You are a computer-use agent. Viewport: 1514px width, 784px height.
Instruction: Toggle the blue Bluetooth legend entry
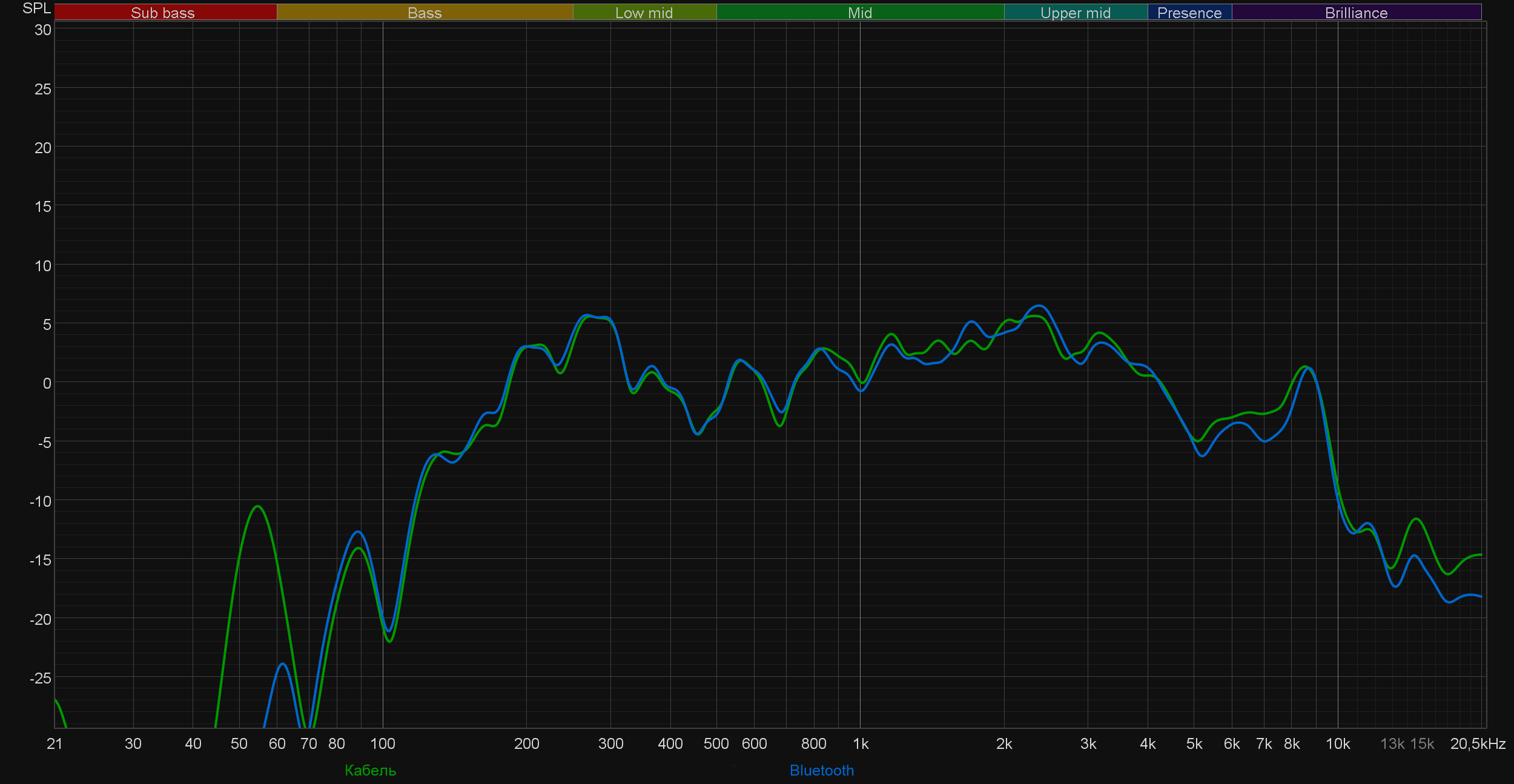tap(821, 771)
